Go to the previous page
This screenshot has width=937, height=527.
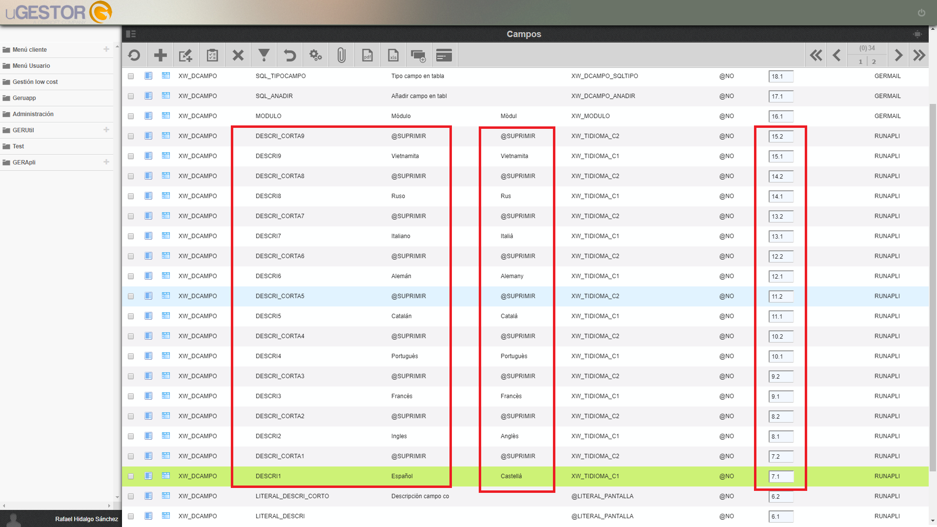tap(836, 55)
